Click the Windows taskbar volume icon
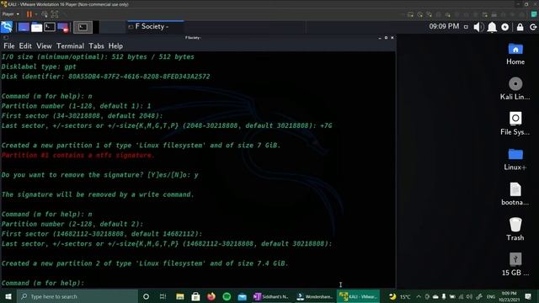 tap(469, 296)
